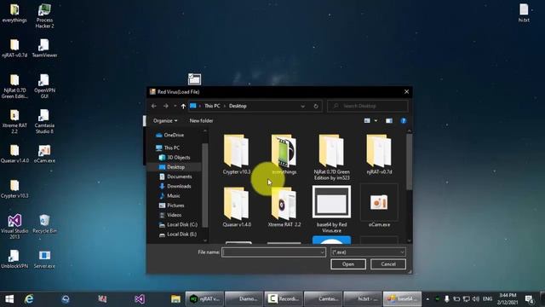Image resolution: width=545 pixels, height=307 pixels.
Task: Switch to the hi.txt taskbar window
Action: pyautogui.click(x=363, y=299)
